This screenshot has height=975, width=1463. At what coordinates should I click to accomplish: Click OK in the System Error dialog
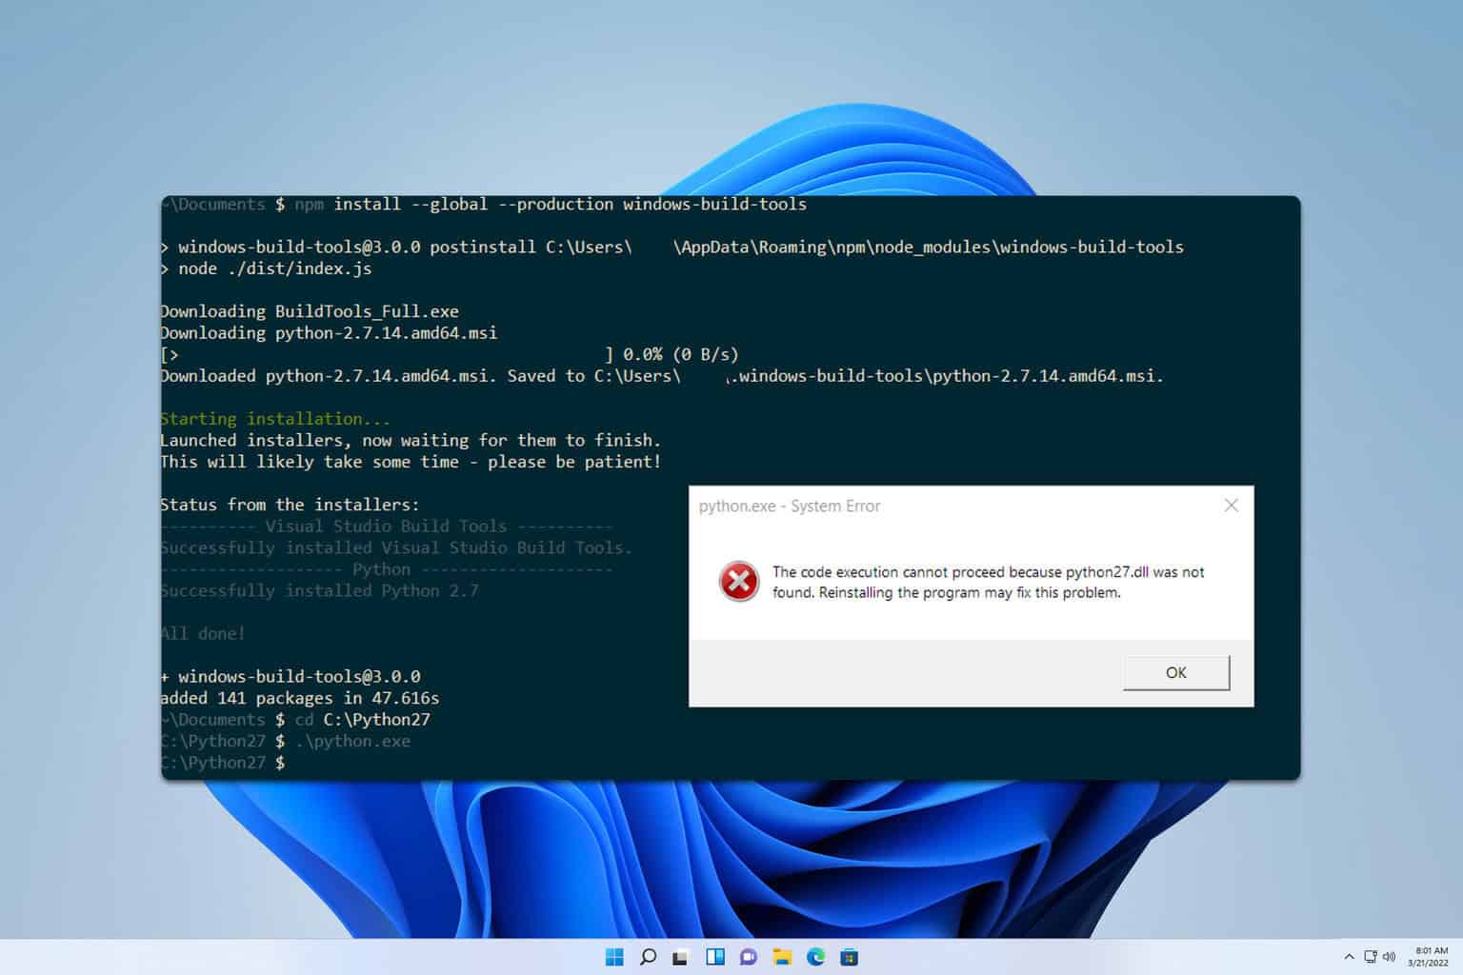[1176, 672]
